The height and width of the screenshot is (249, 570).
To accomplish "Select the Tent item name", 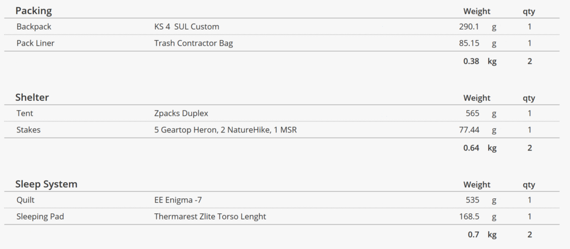I will point(24,113).
